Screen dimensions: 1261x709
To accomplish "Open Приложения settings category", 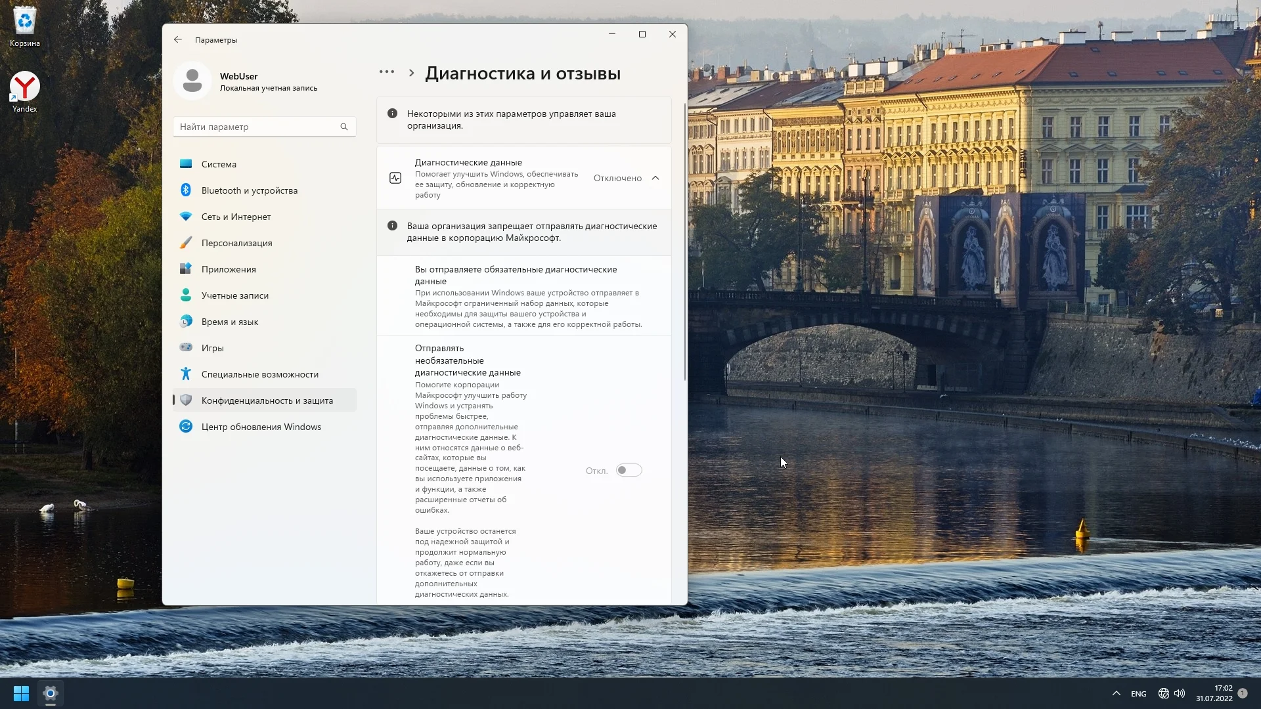I will (x=229, y=269).
